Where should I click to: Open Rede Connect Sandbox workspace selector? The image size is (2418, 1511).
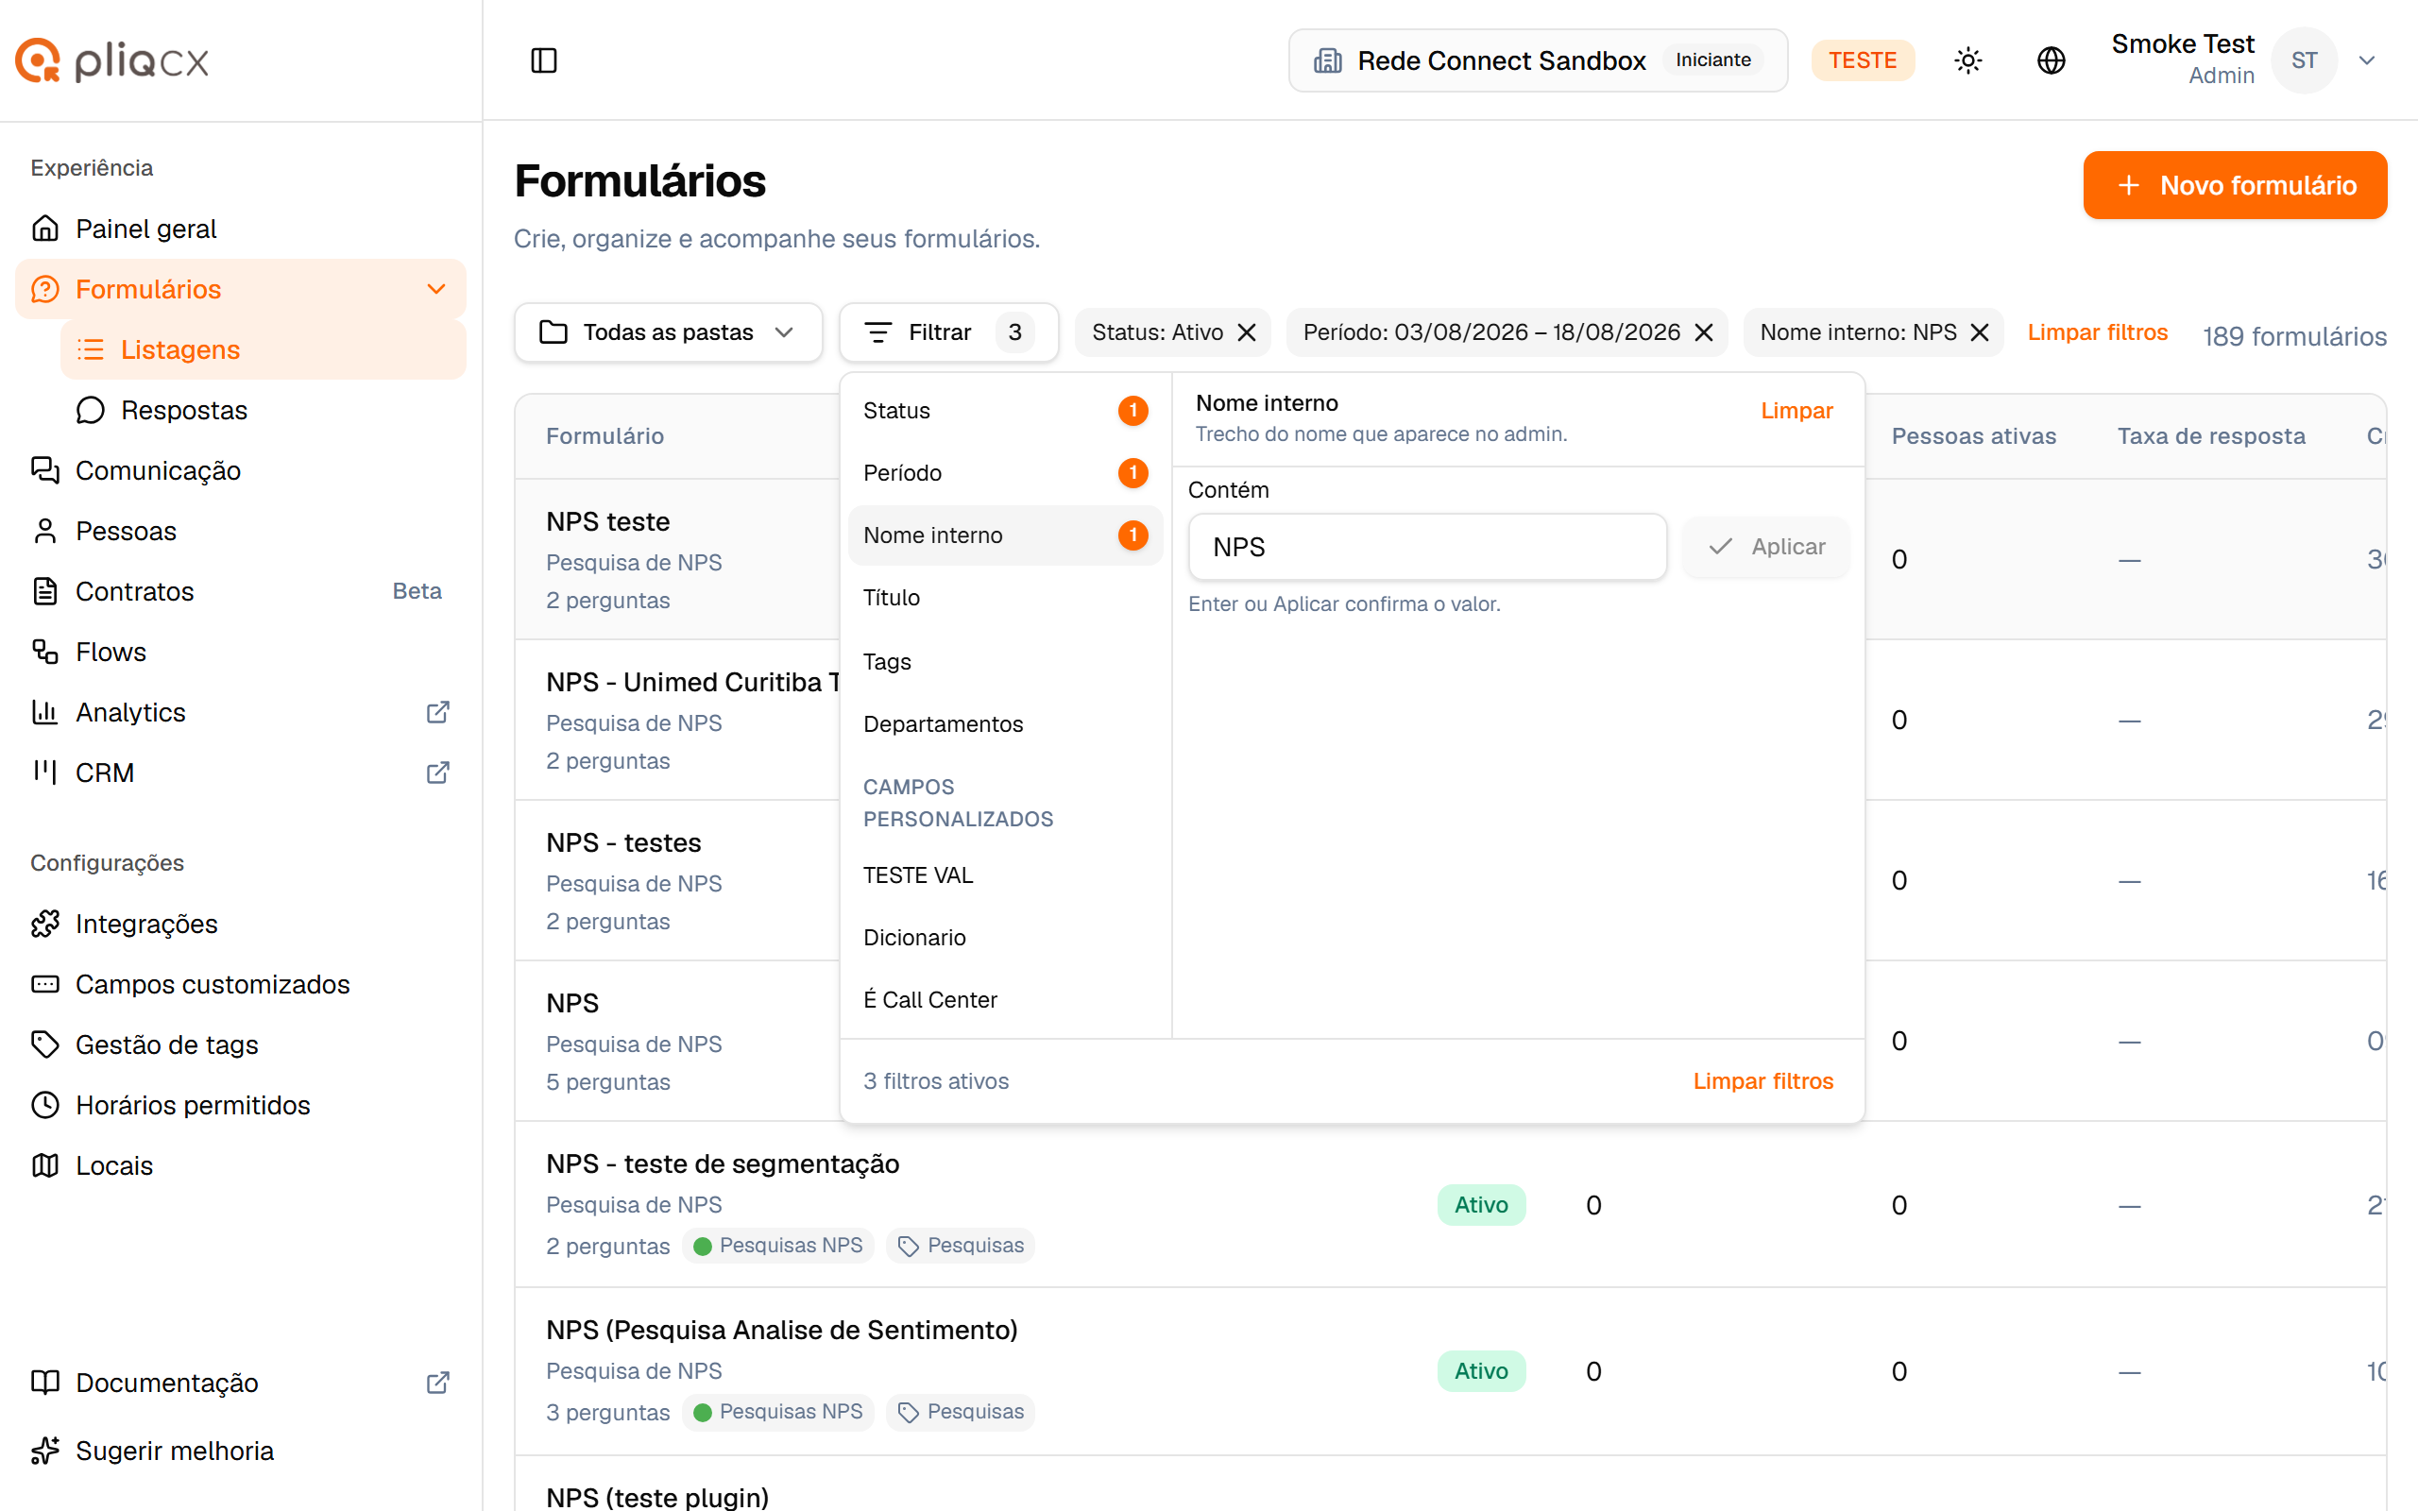pyautogui.click(x=1538, y=59)
